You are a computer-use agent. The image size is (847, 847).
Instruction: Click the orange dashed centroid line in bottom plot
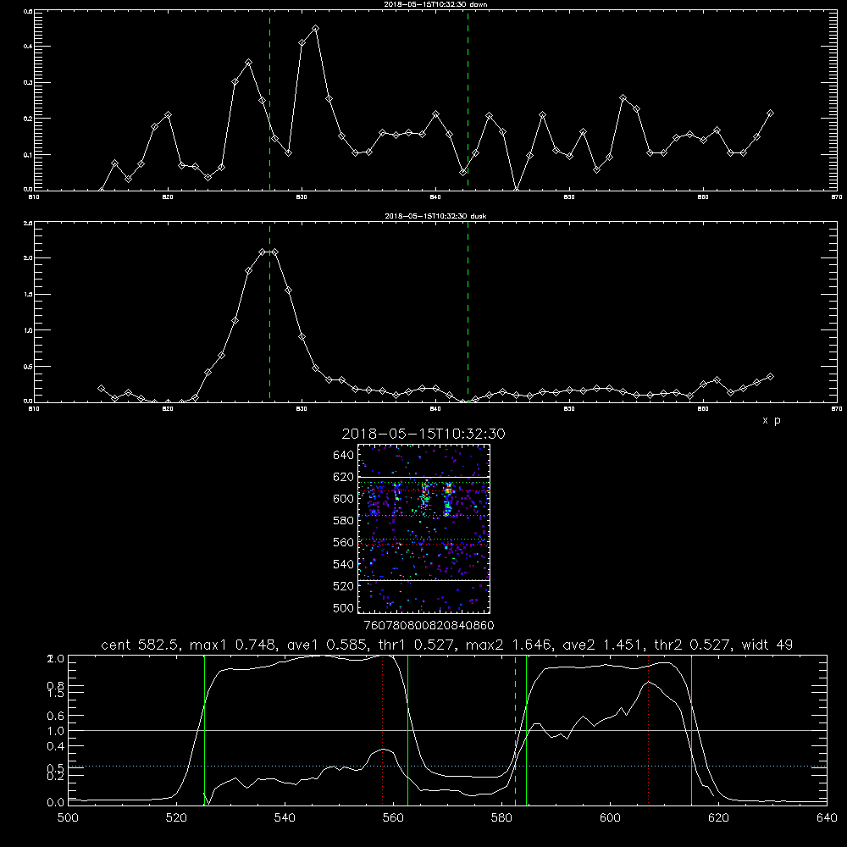515,730
